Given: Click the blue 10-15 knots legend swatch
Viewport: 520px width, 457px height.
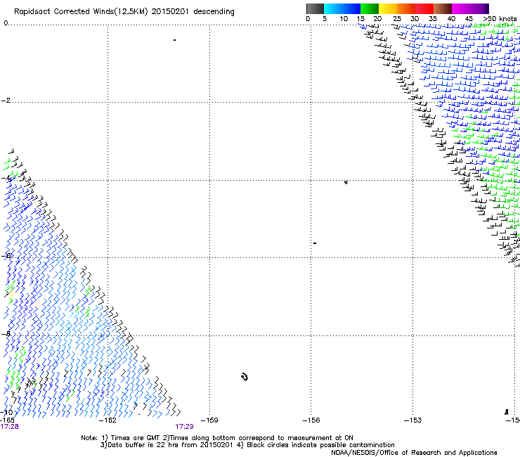Looking at the screenshot, I should tap(351, 8).
